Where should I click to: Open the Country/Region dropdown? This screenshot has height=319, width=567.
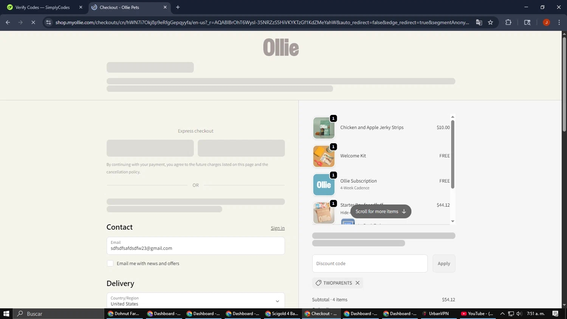pyautogui.click(x=195, y=301)
